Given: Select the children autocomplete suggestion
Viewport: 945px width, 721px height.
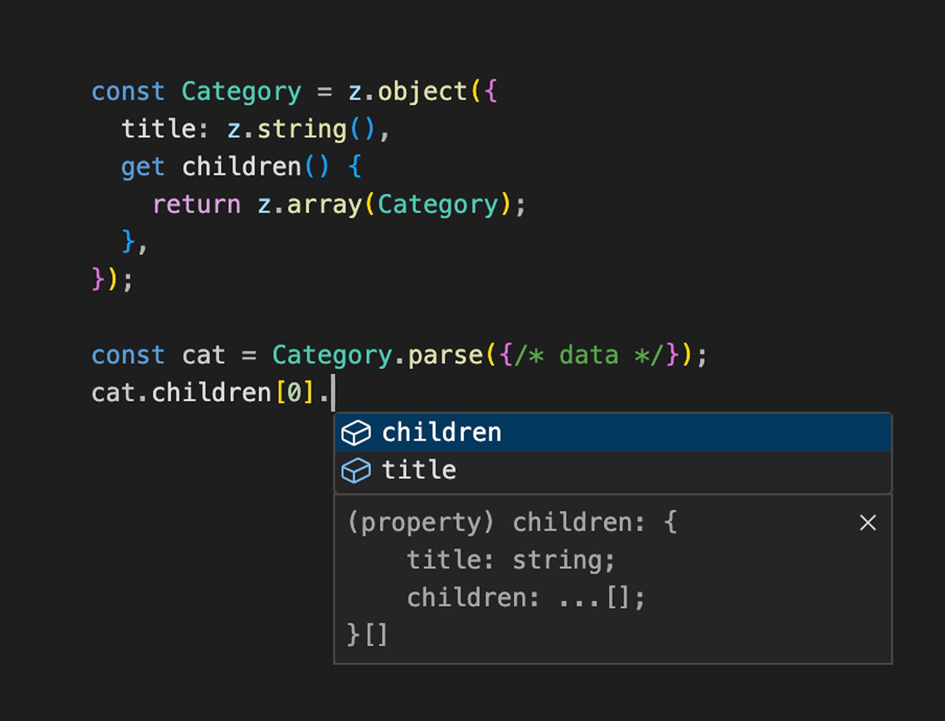Looking at the screenshot, I should [441, 433].
